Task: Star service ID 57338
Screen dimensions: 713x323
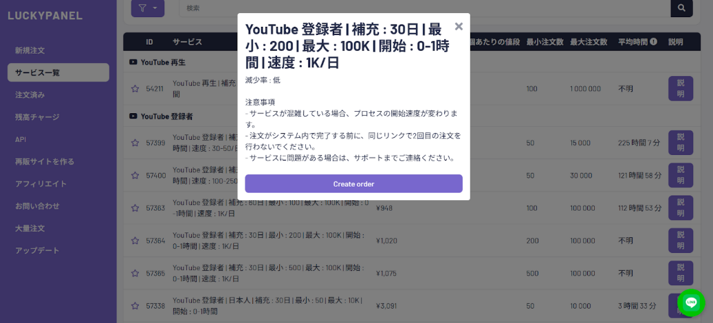Action: [x=135, y=306]
